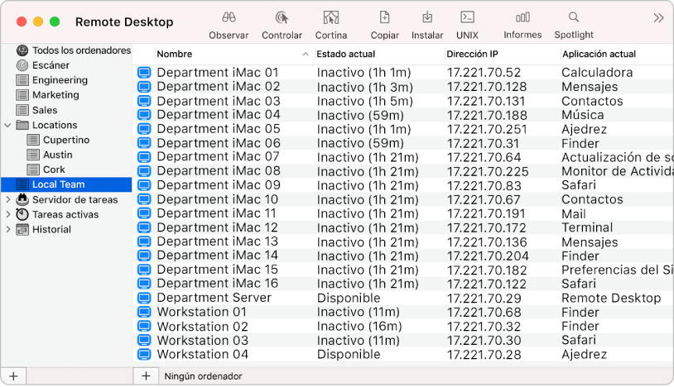The width and height of the screenshot is (674, 387).
Task: Click the monitor icon for Department iMac 06
Action: [x=144, y=143]
